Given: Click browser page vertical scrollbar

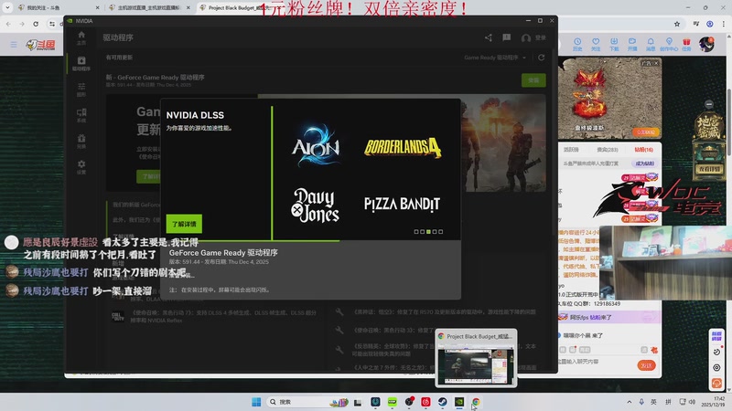Looking at the screenshot, I should point(728,121).
